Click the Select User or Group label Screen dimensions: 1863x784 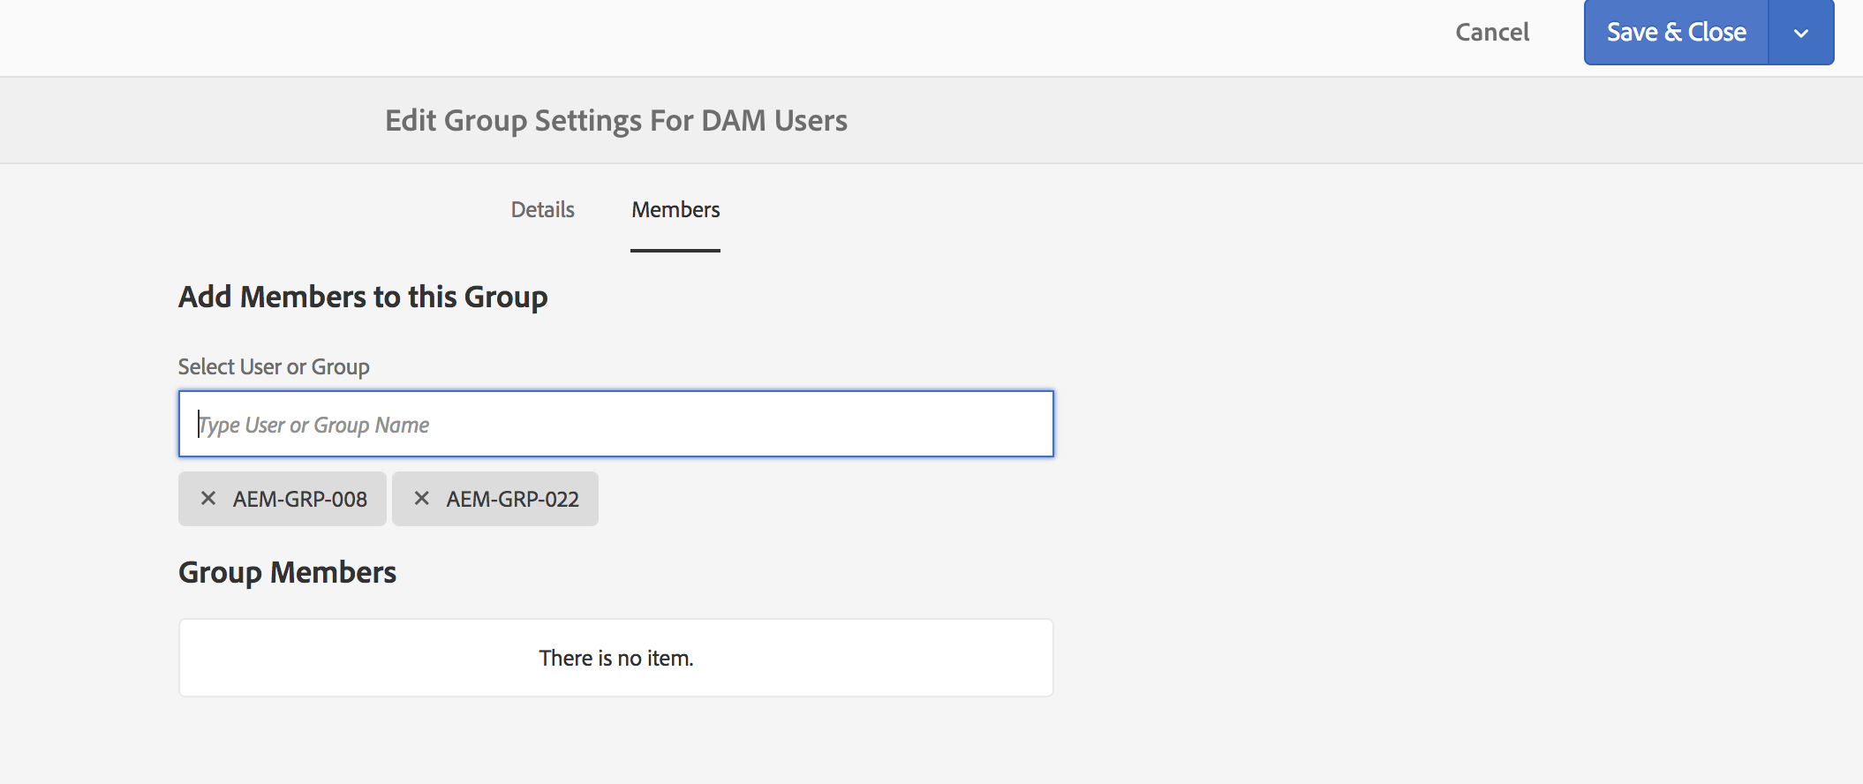(x=274, y=367)
